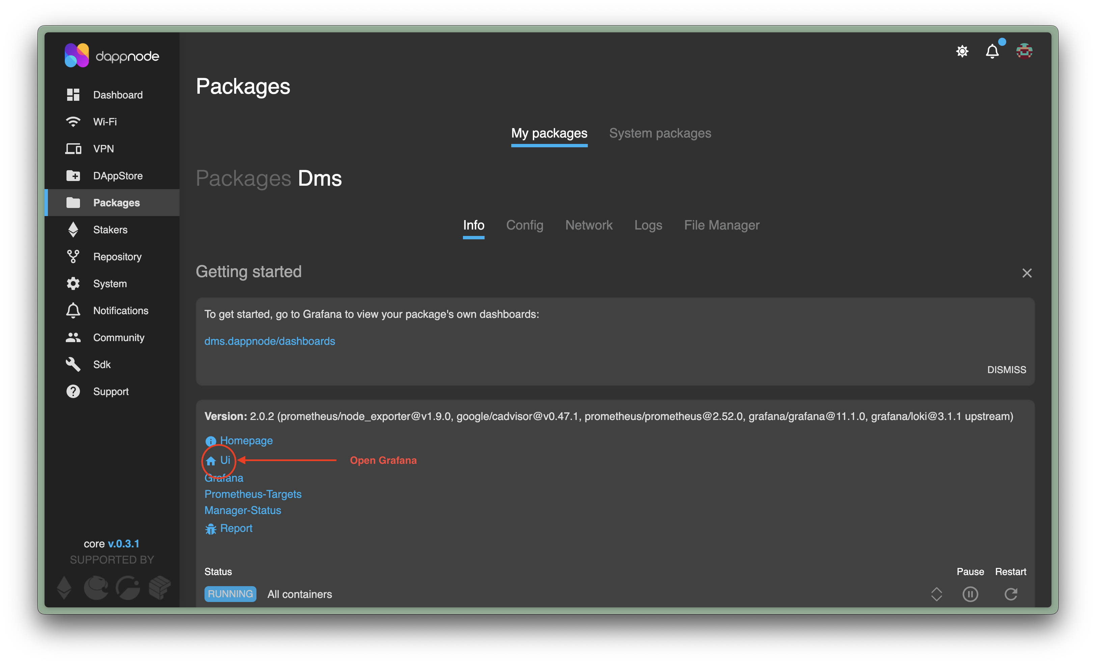Select the Info tab
The image size is (1096, 664).
473,225
